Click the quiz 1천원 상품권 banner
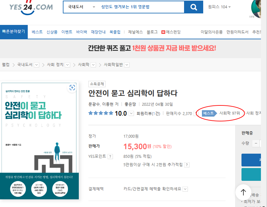 tap(152, 48)
